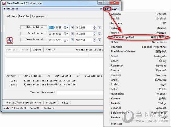Select Russian language
The image size is (171, 127).
click(x=139, y=70)
